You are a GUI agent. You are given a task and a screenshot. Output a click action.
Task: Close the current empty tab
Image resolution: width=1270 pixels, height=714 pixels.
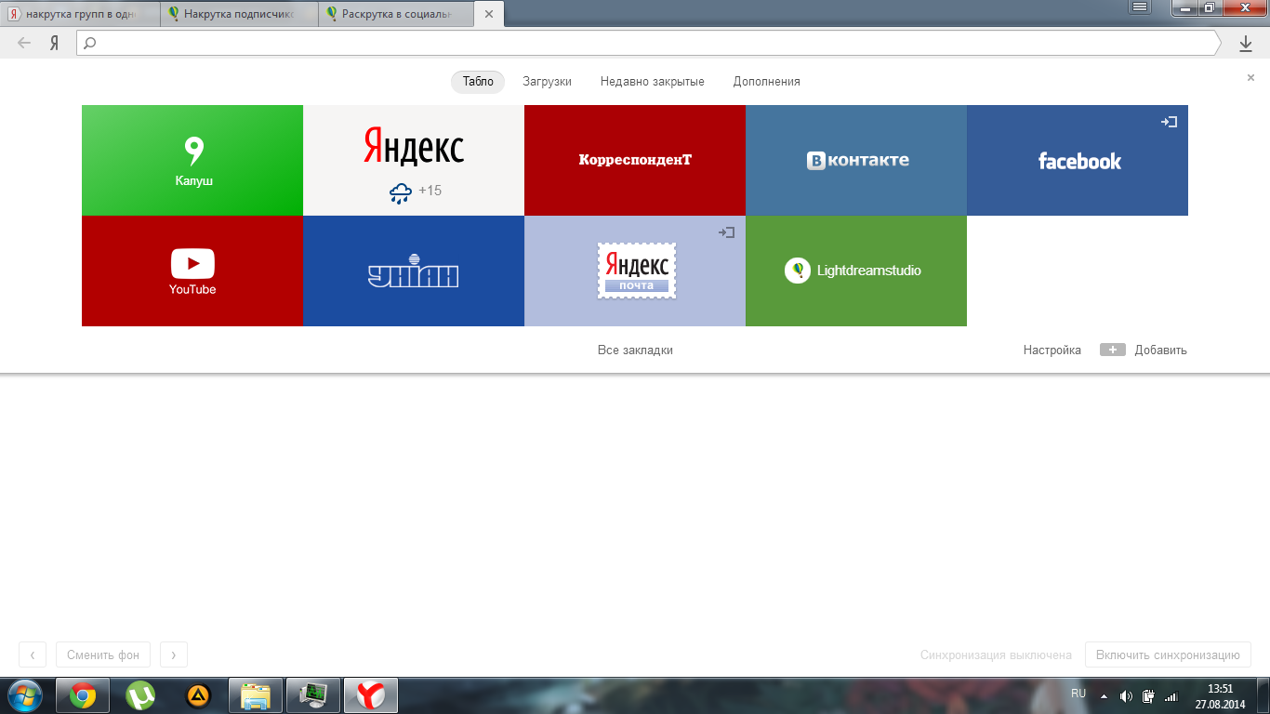pyautogui.click(x=489, y=15)
